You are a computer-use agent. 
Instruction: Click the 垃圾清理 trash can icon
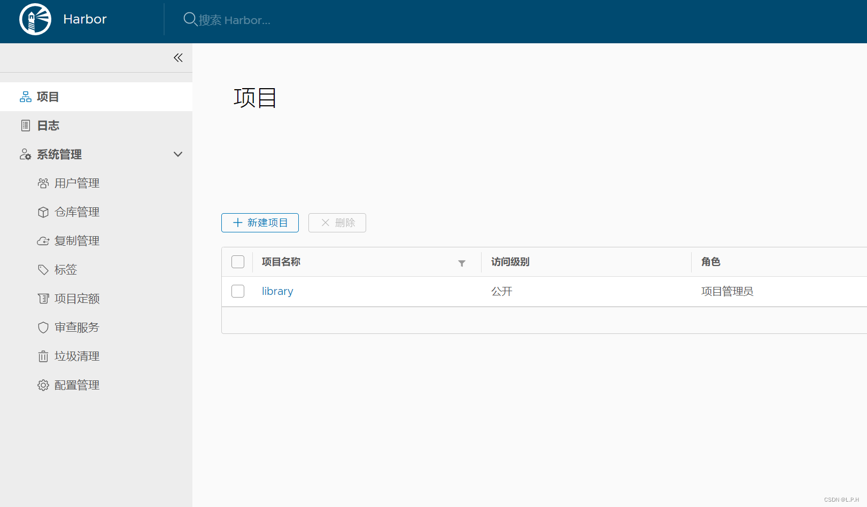click(43, 356)
